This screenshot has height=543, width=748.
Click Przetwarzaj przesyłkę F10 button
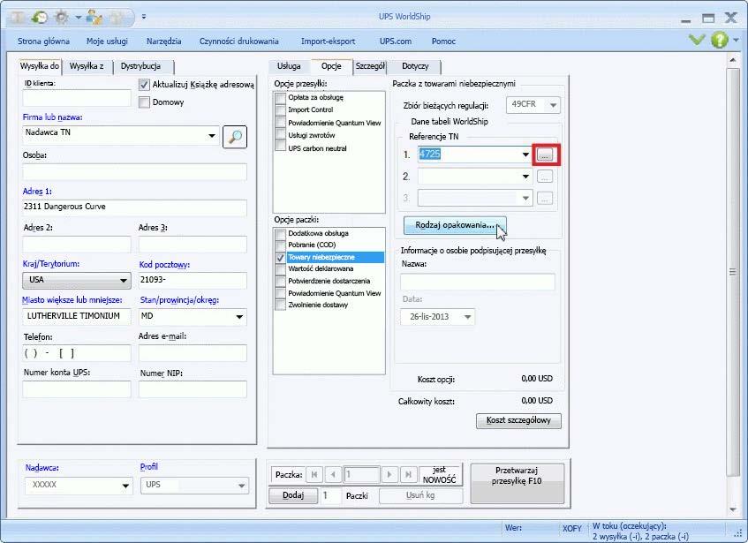pos(518,483)
